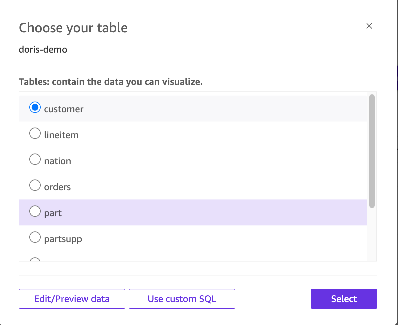The height and width of the screenshot is (325, 398).
Task: Select the part radio button
Action: pyautogui.click(x=35, y=211)
